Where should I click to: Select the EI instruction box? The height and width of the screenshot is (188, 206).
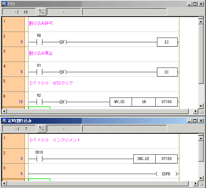tap(167, 42)
